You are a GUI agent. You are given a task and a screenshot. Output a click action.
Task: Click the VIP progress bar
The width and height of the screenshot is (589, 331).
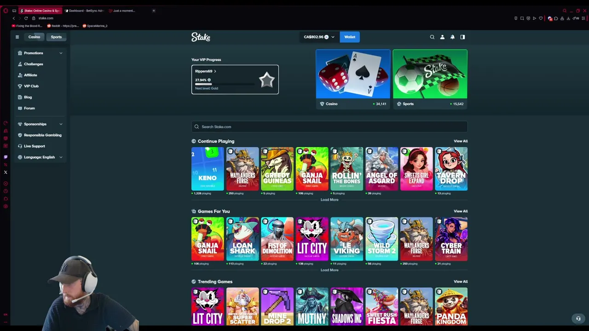[x=225, y=84]
